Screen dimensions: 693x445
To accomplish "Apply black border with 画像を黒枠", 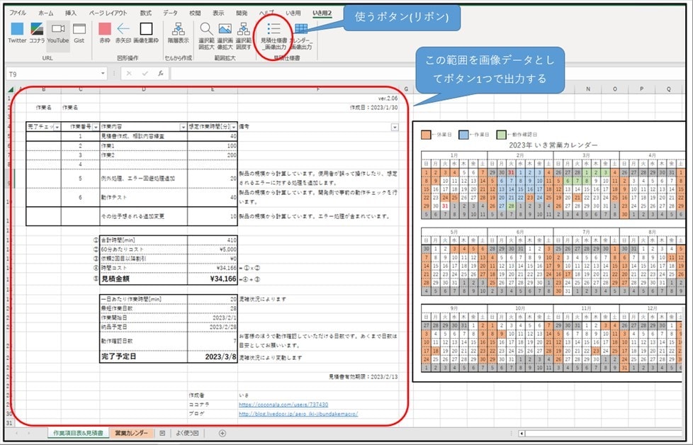I will click(x=146, y=33).
